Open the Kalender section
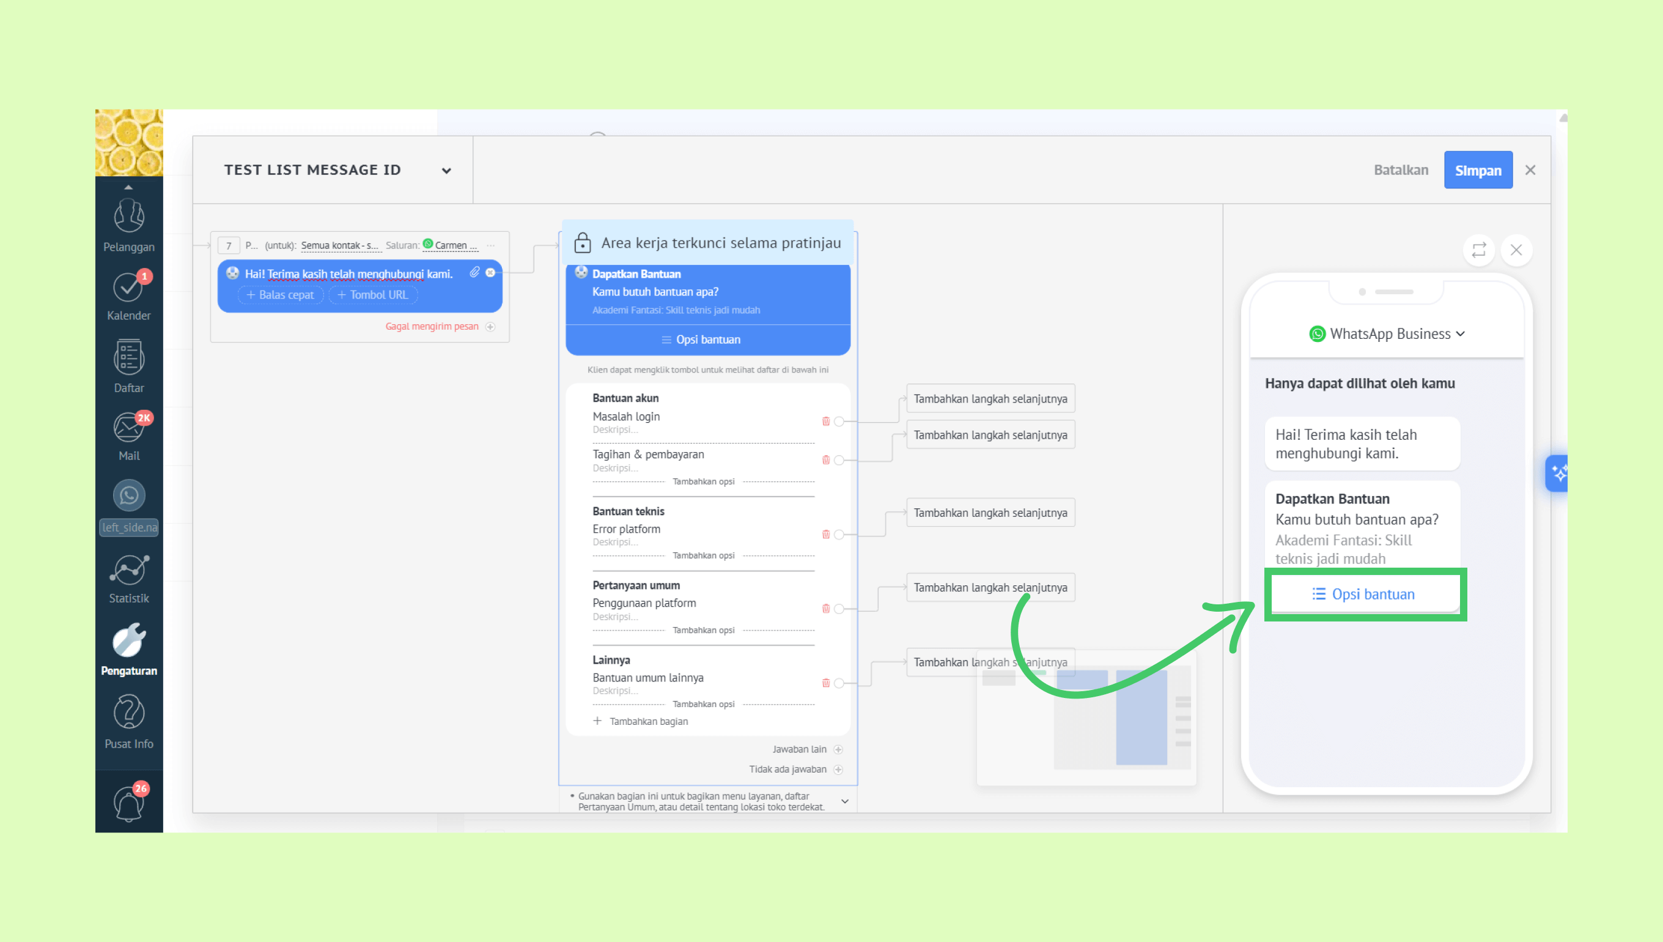This screenshot has height=942, width=1663. (128, 288)
